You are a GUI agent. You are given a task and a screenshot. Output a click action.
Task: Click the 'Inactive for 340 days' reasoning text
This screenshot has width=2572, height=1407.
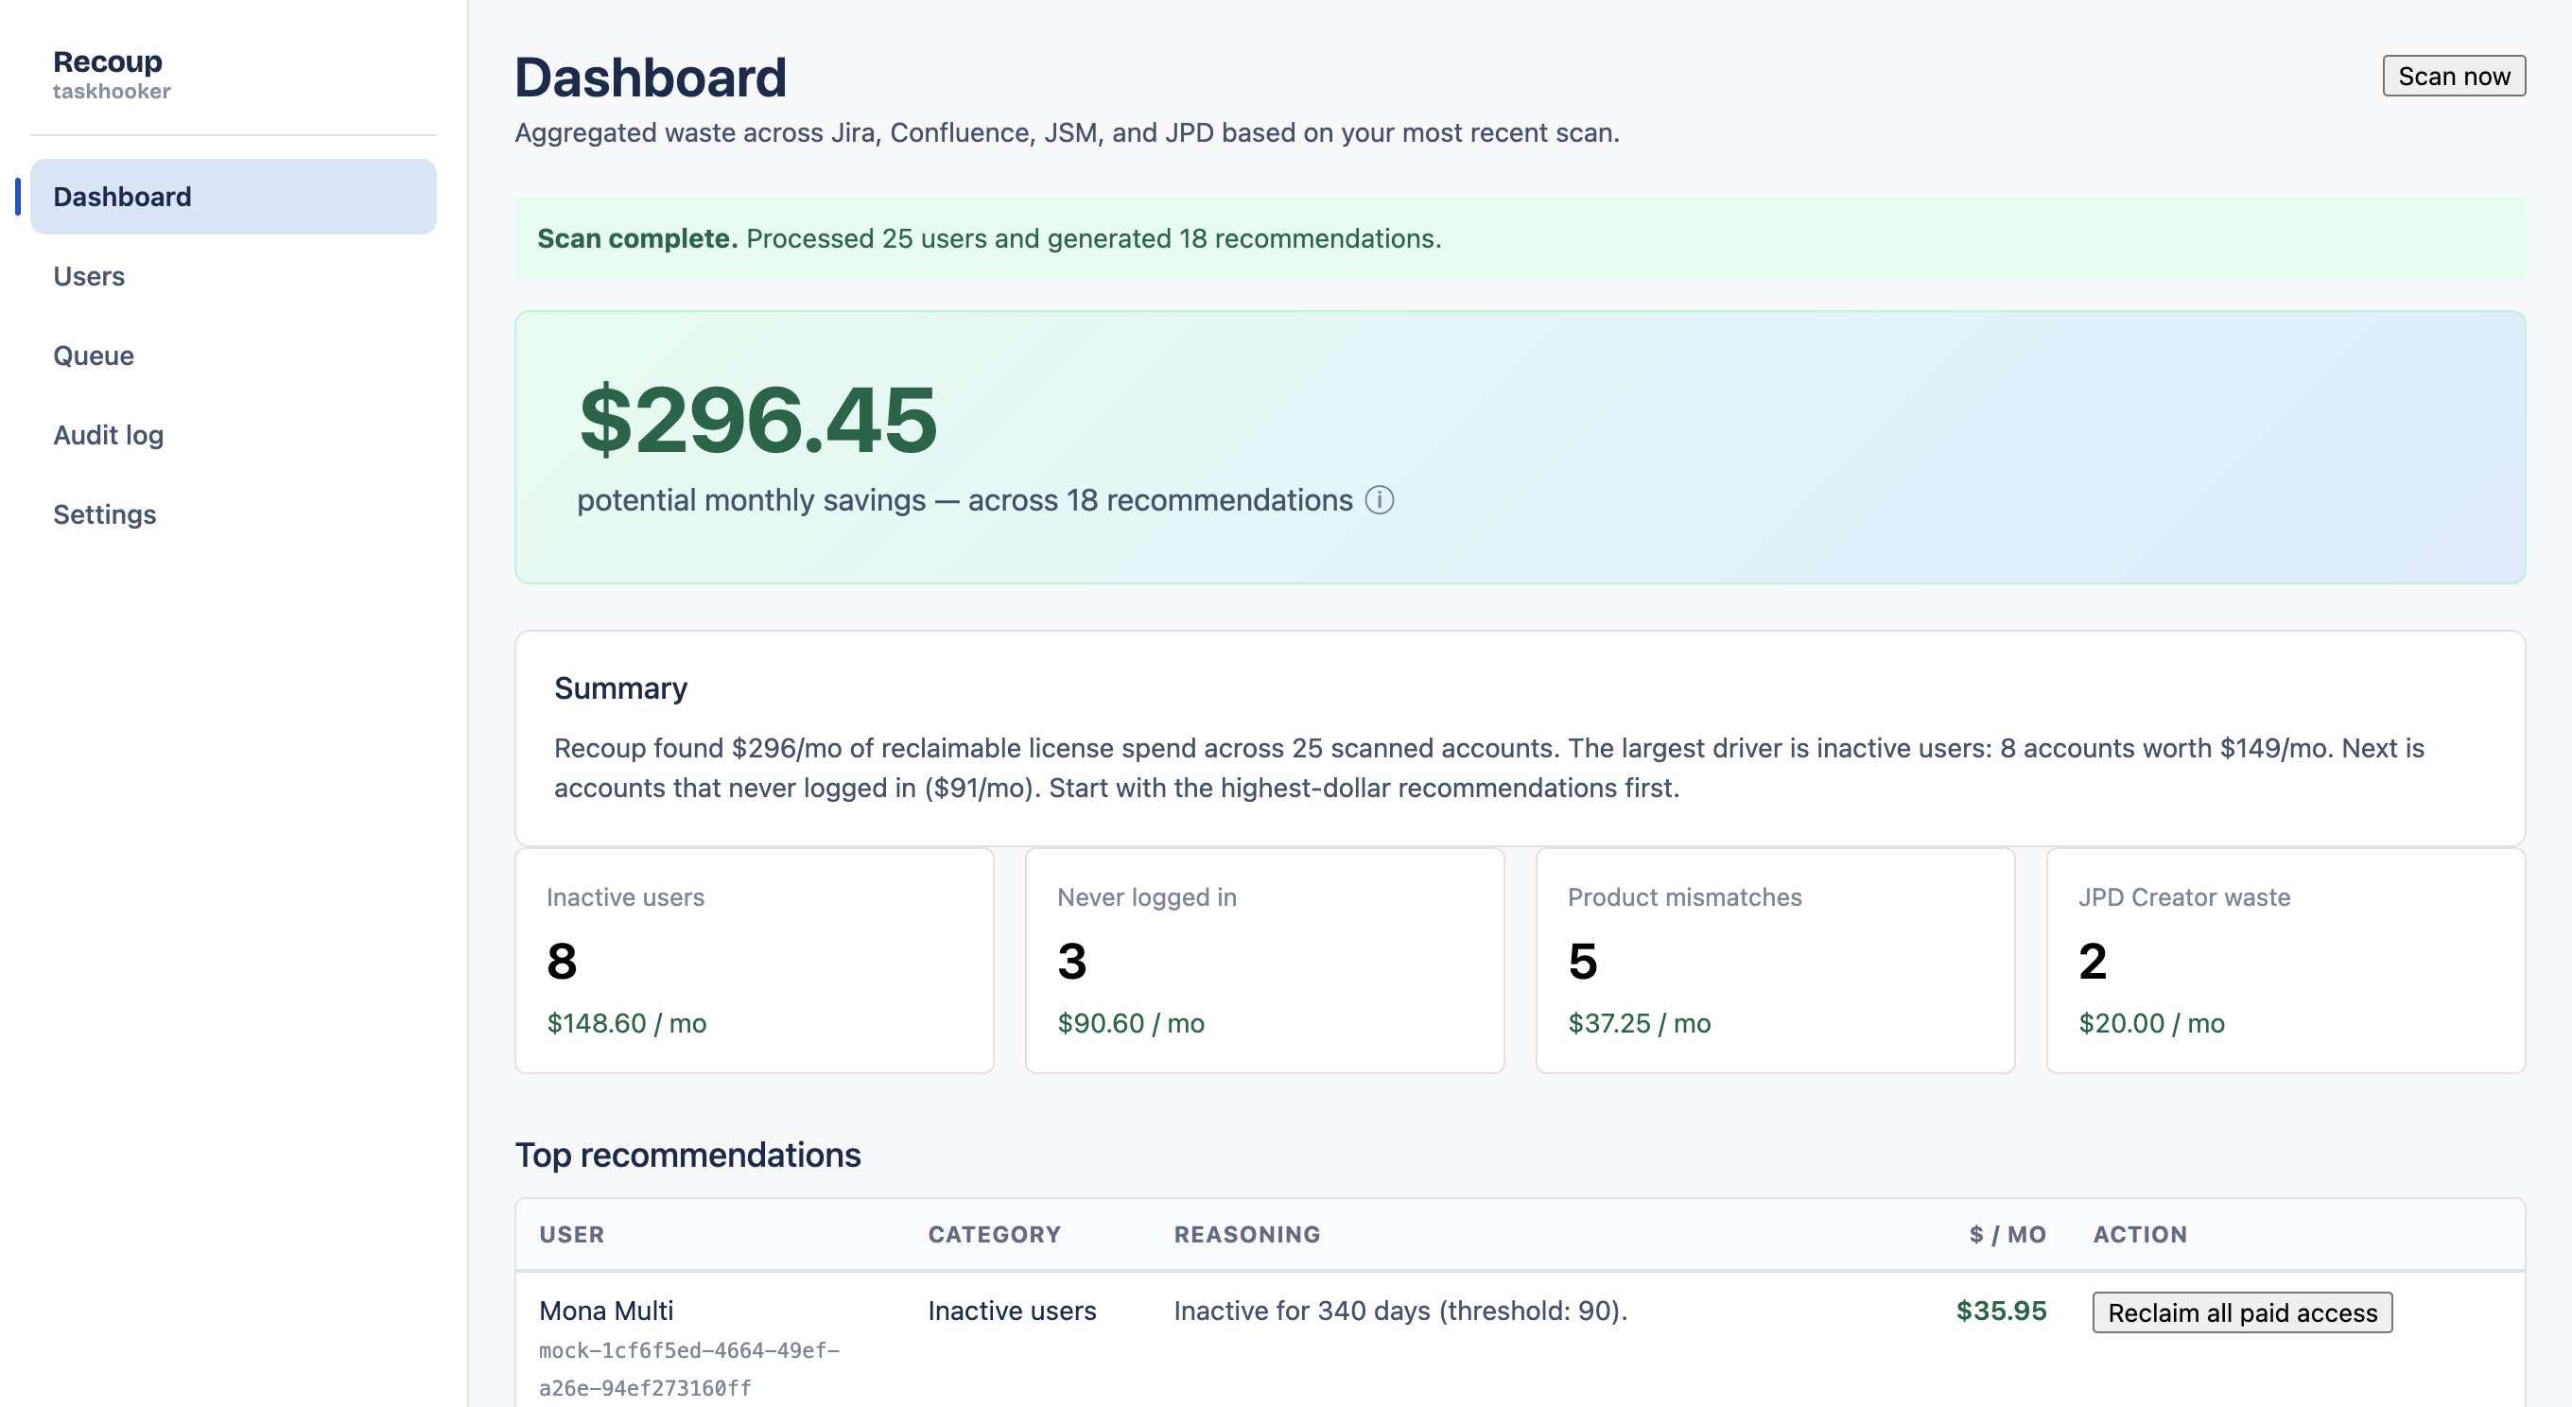[x=1399, y=1311]
